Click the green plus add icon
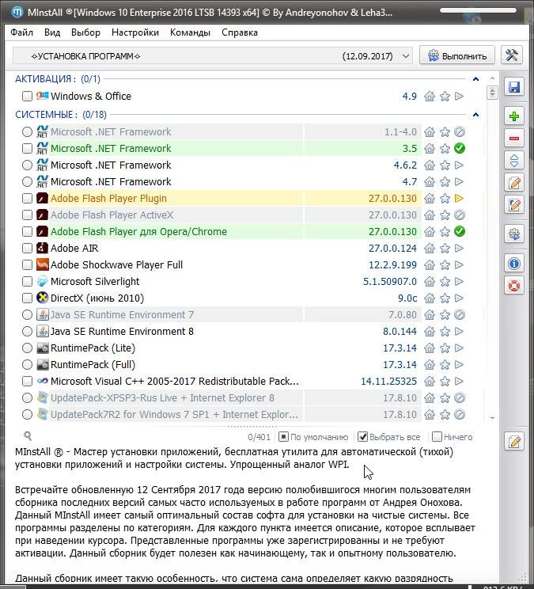The image size is (534, 589). point(513,116)
